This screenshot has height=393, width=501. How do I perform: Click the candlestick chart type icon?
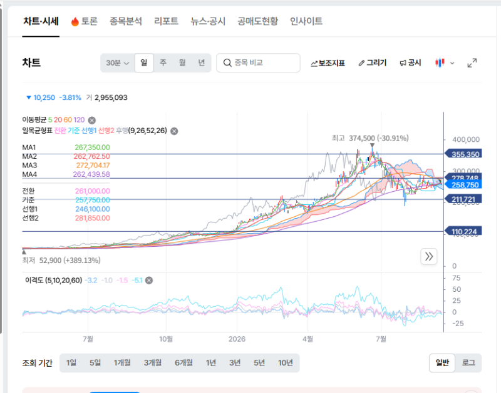(x=440, y=62)
